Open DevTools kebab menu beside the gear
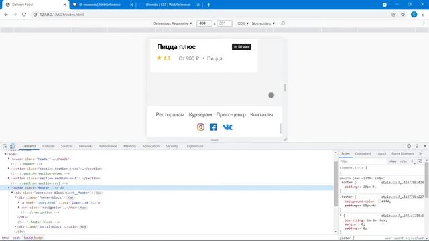 pyautogui.click(x=417, y=146)
